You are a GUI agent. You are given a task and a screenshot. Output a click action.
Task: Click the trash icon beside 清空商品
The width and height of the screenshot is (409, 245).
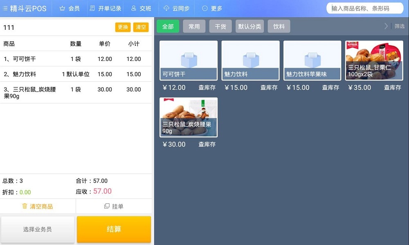coord(25,206)
